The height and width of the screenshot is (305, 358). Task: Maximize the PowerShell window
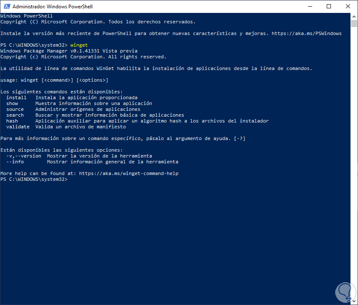tap(329, 6)
